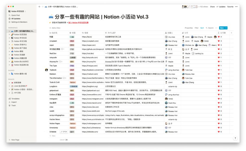
Task: Click the comment icon on The Information row
Action: tap(64, 78)
